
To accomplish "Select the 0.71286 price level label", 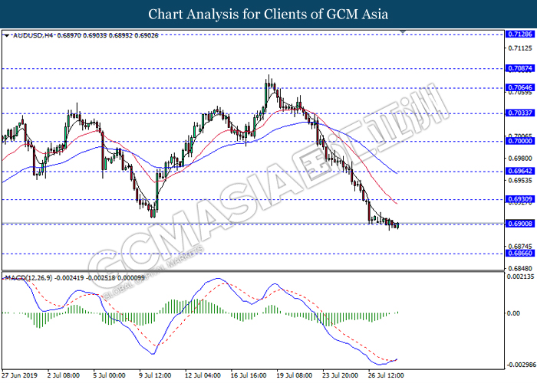I will [520, 34].
